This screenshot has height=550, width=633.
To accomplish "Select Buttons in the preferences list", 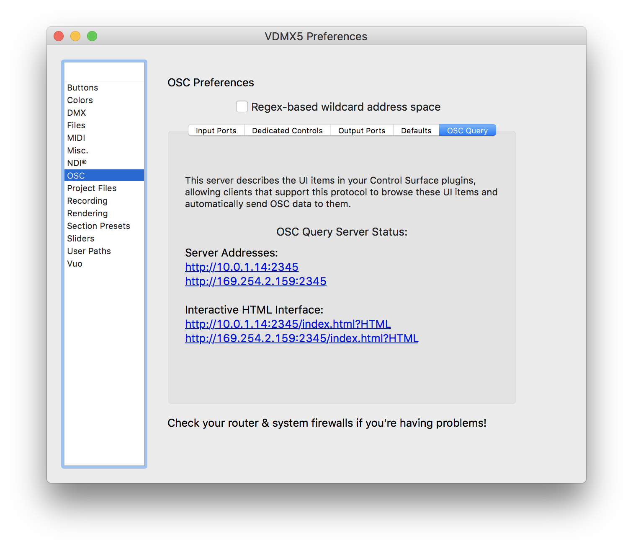I will coord(104,88).
